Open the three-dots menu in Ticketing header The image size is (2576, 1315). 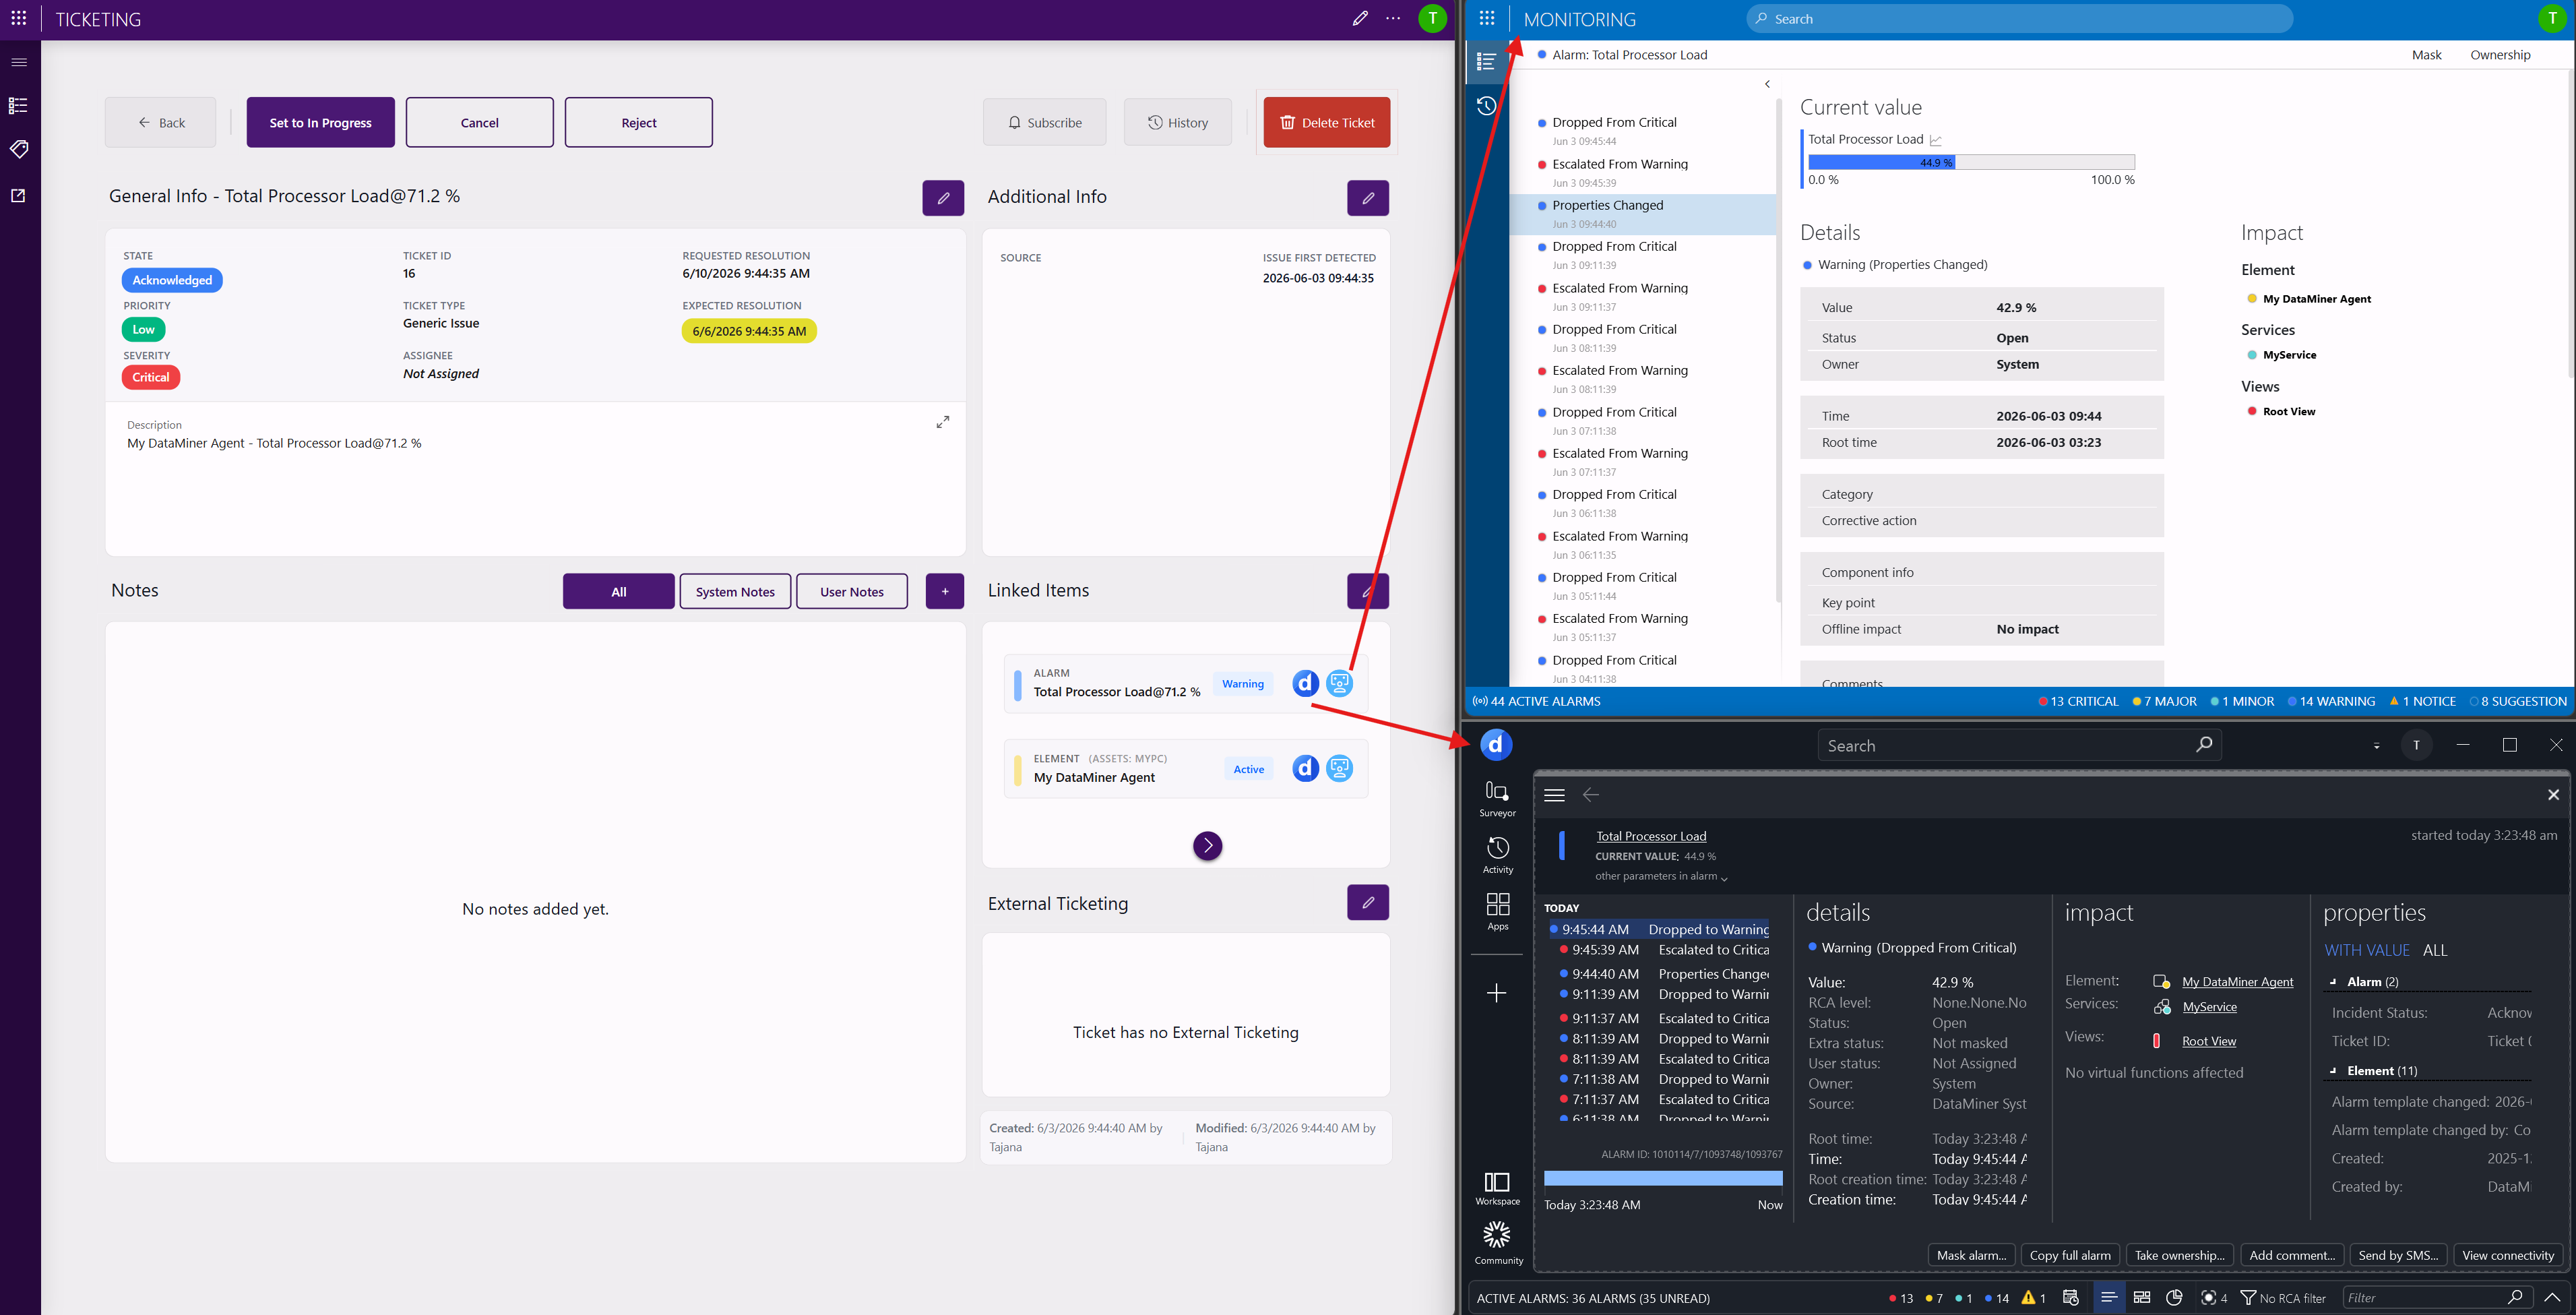1393,18
